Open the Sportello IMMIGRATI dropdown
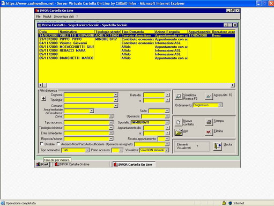Viewport: 274px width, 206px height. click(167, 122)
